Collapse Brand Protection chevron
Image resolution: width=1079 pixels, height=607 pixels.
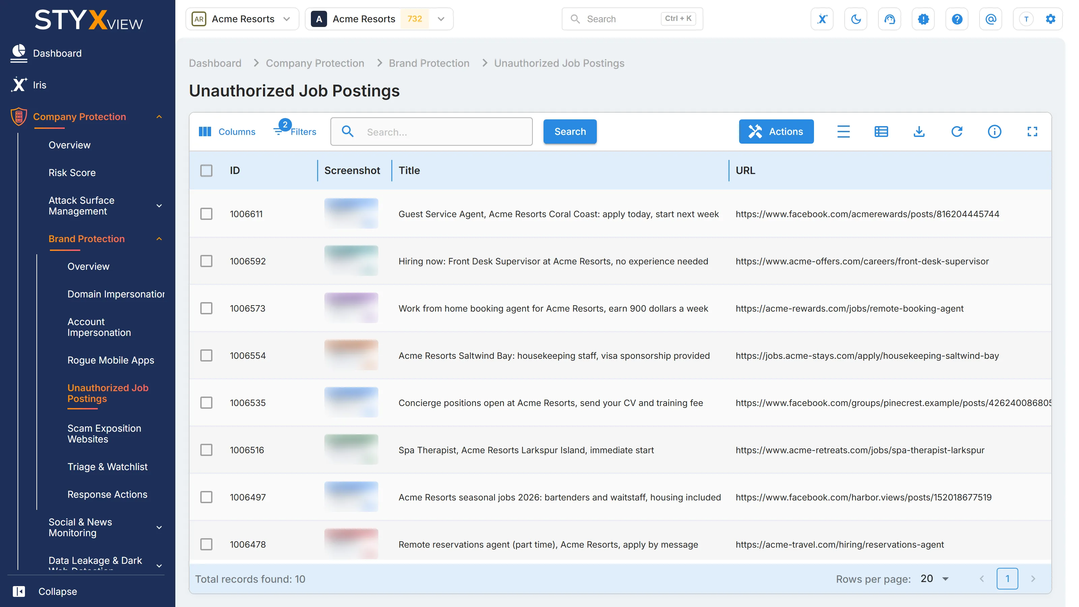[x=159, y=239]
